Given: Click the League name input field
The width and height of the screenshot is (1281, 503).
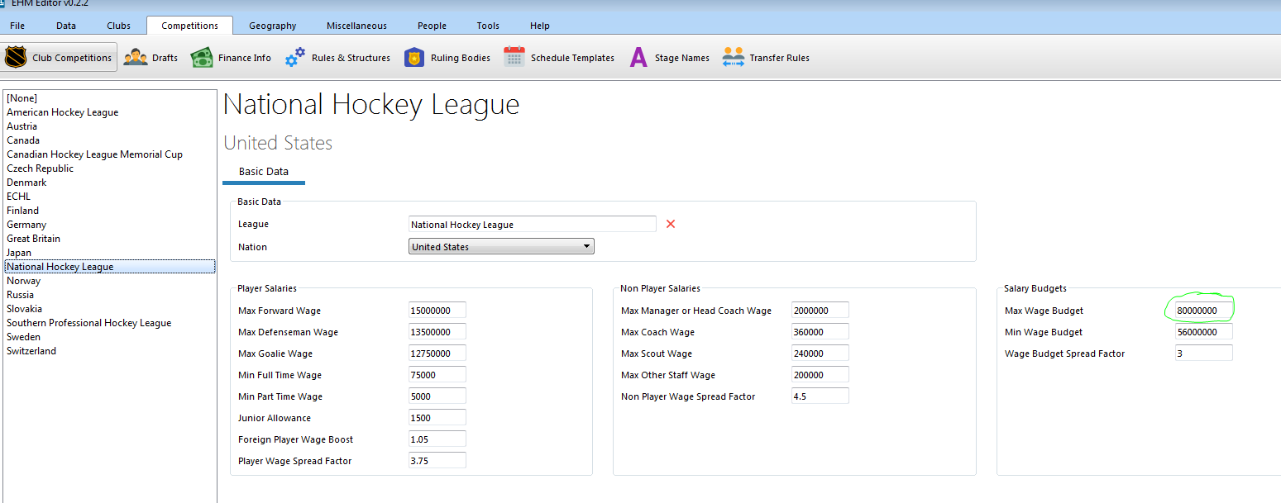Looking at the screenshot, I should point(533,225).
